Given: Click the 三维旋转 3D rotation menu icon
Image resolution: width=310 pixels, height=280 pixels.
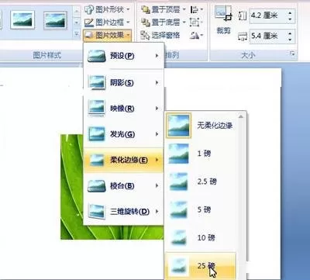Looking at the screenshot, I should click(x=97, y=212).
